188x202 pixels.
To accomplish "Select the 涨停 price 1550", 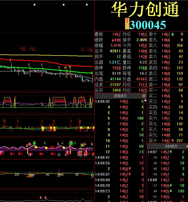I will click(117, 68).
